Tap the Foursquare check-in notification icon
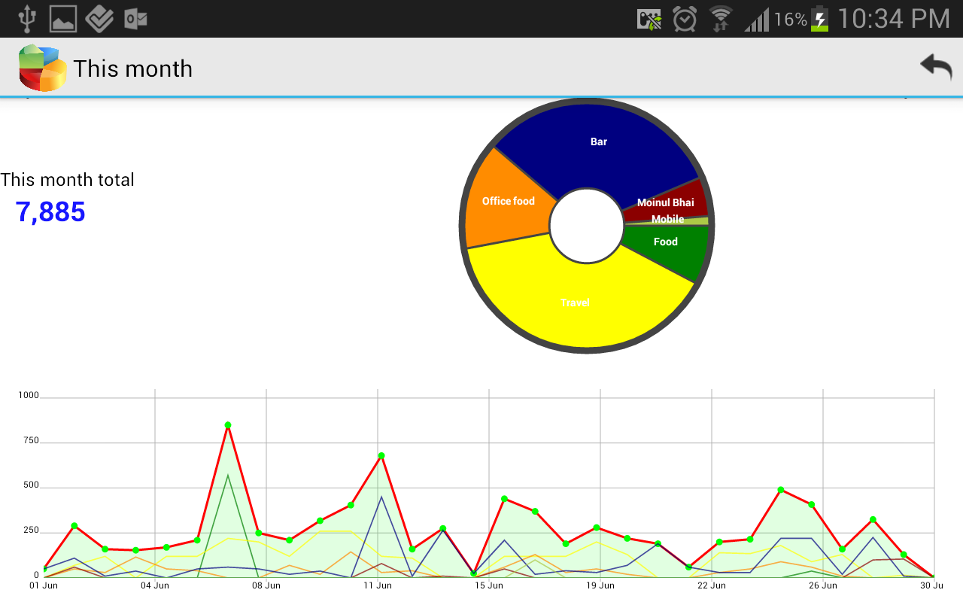This screenshot has width=963, height=602. (x=100, y=18)
